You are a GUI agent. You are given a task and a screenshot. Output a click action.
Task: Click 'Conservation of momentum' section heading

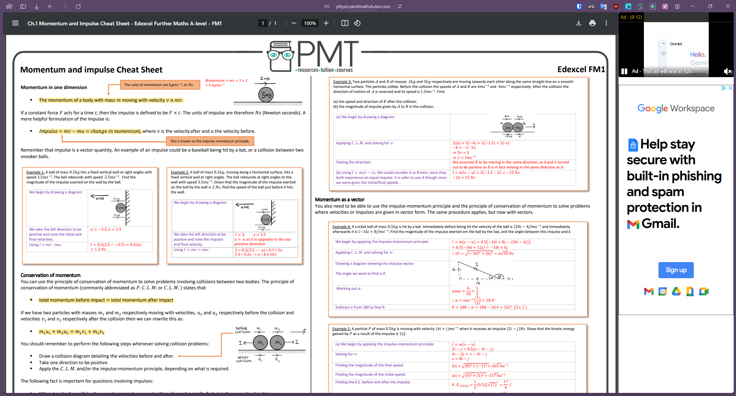(51, 275)
